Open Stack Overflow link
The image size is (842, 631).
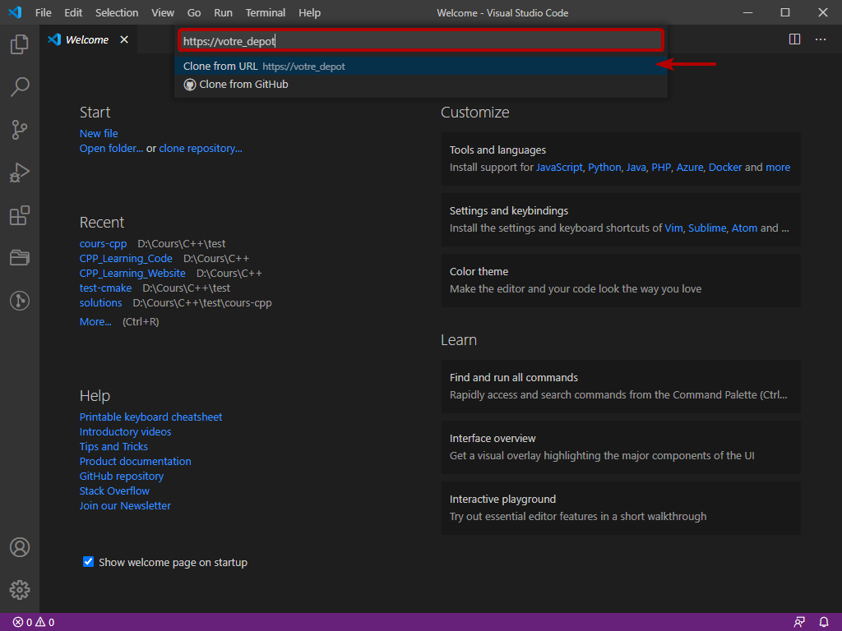coord(114,491)
